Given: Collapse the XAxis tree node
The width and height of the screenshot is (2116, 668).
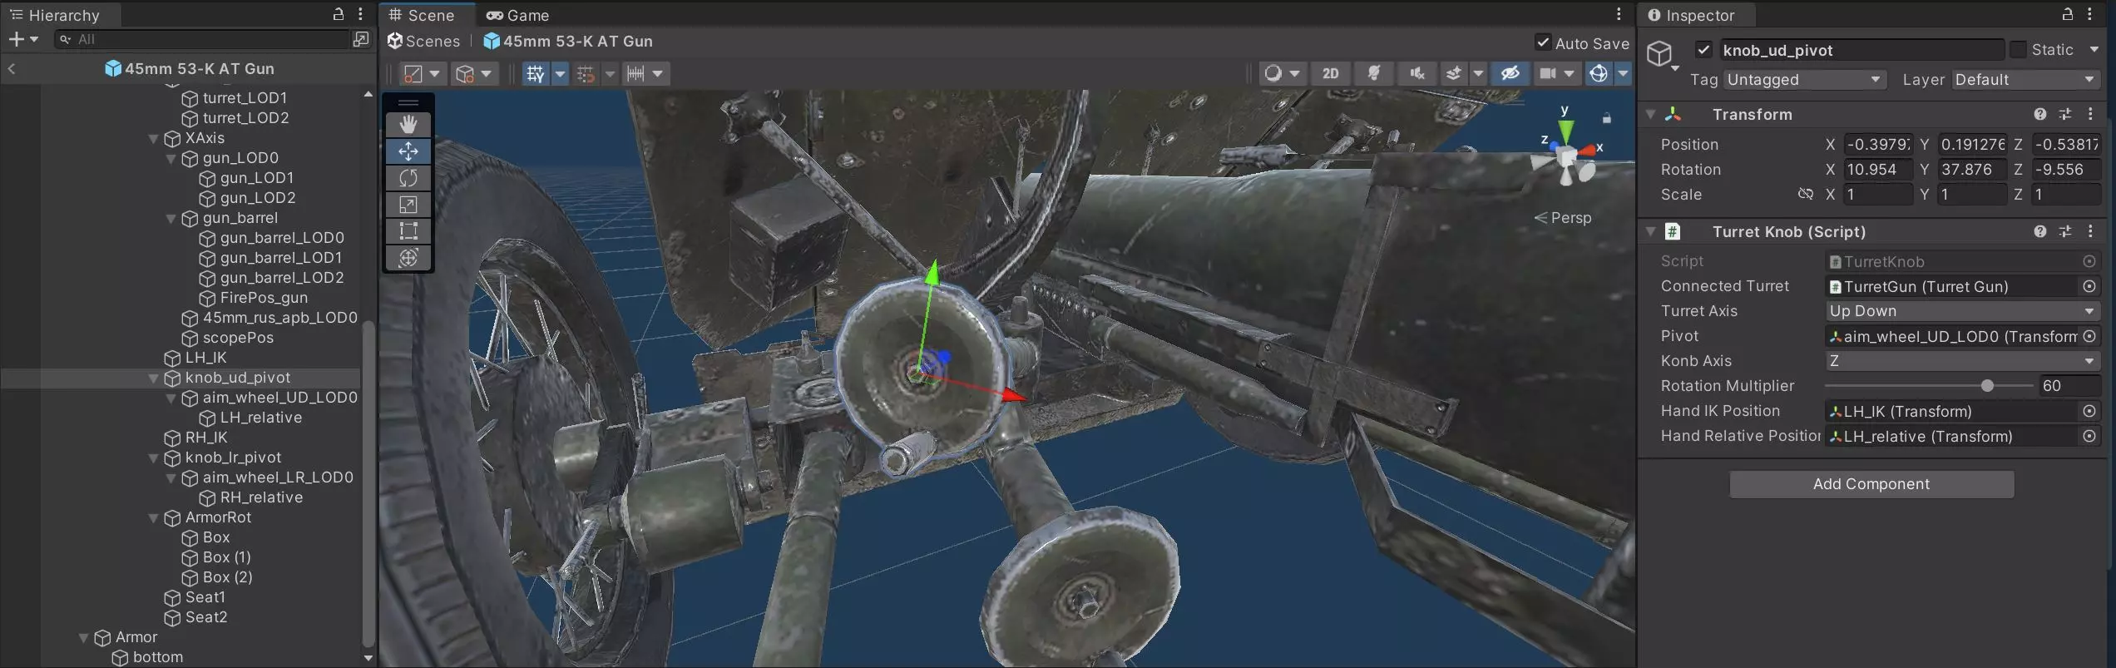Looking at the screenshot, I should 153,138.
